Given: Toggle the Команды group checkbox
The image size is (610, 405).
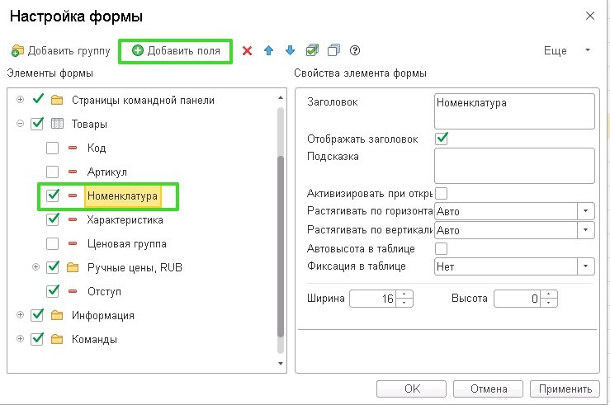Looking at the screenshot, I should point(37,339).
